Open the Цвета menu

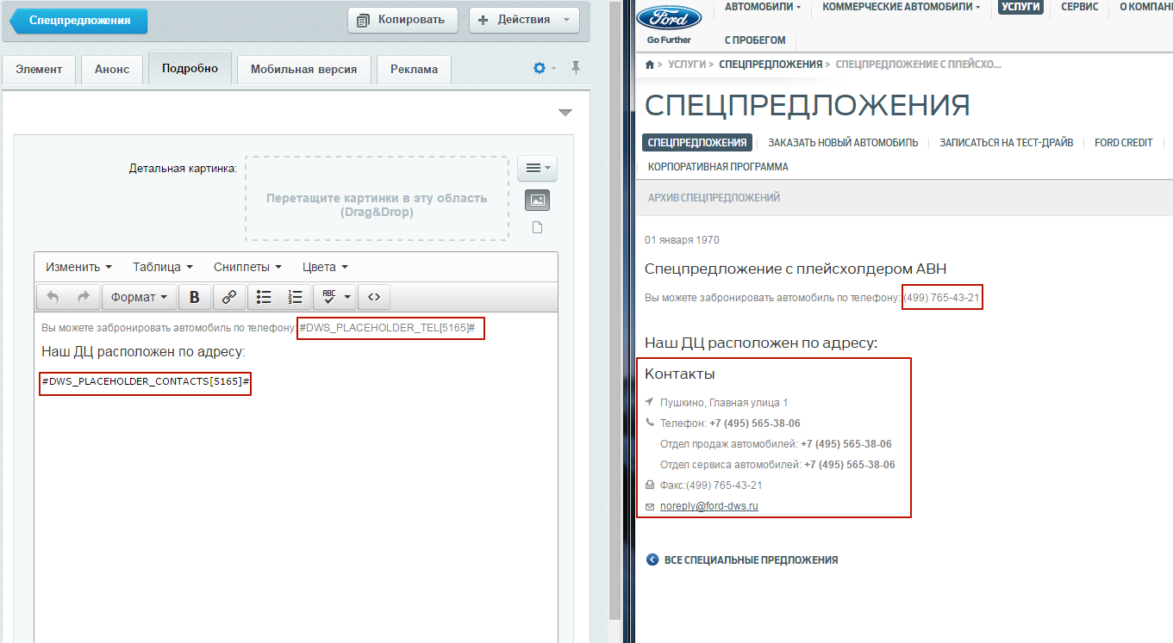pos(326,267)
